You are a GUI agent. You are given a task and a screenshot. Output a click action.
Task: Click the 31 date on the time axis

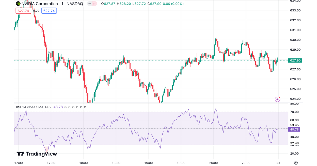coord(278,163)
